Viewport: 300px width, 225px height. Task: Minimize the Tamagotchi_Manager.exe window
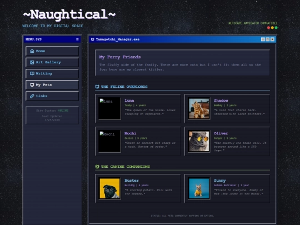click(x=263, y=39)
